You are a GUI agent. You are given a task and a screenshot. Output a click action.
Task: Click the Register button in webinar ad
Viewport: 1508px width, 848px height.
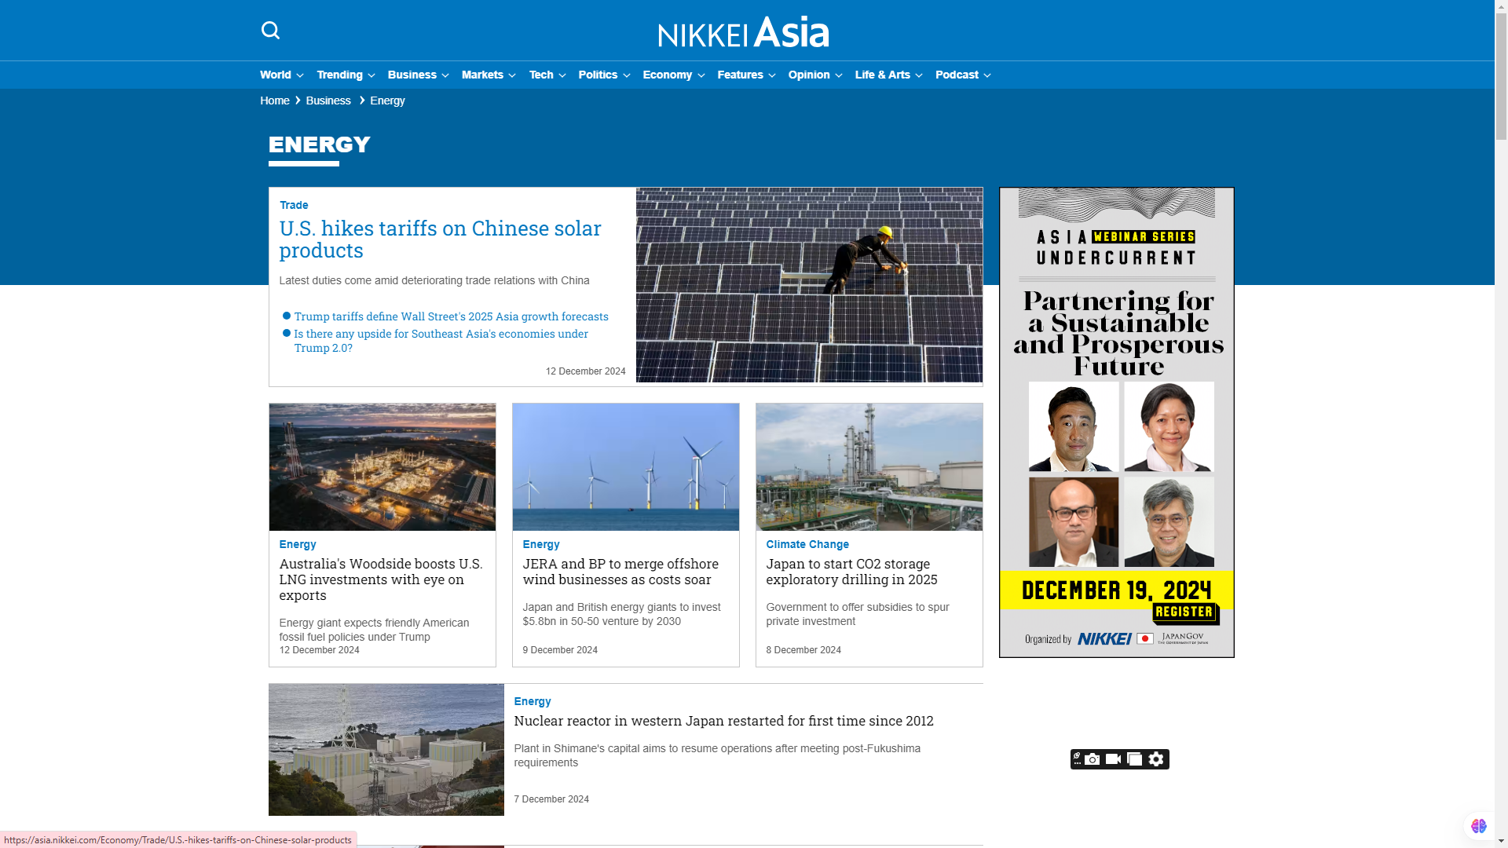click(x=1184, y=612)
